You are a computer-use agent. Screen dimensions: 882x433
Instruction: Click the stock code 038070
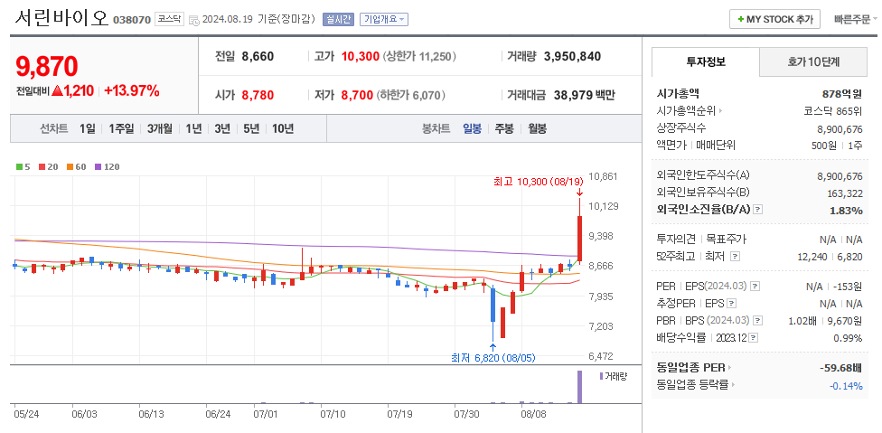[x=132, y=20]
